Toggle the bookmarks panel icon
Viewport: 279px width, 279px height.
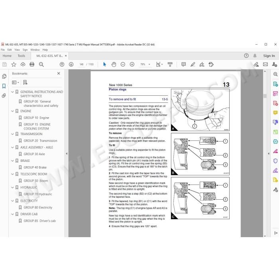coord(4,86)
